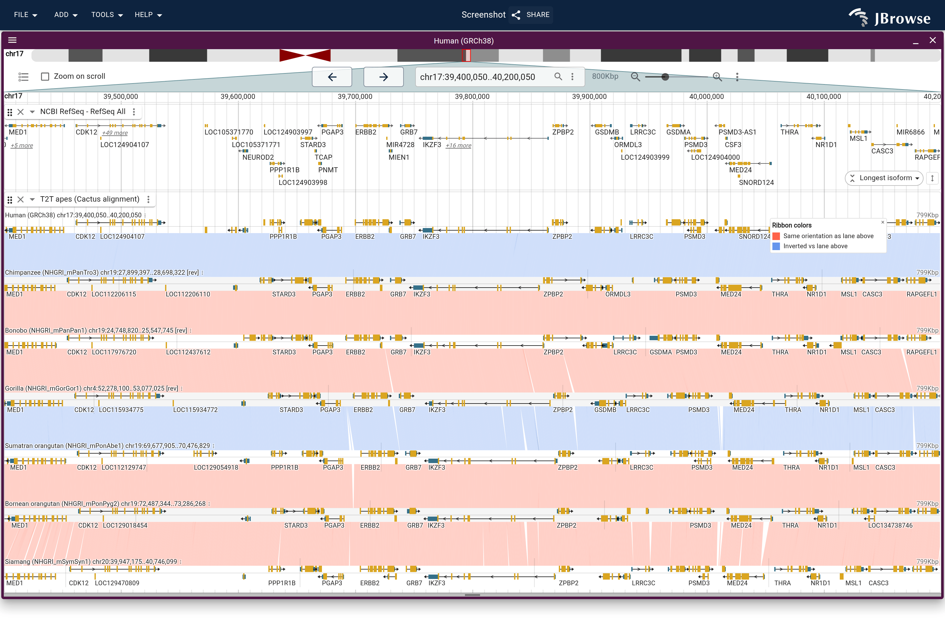This screenshot has width=945, height=630.
Task: Collapse the NCBI RefSeq track
Action: click(x=32, y=112)
